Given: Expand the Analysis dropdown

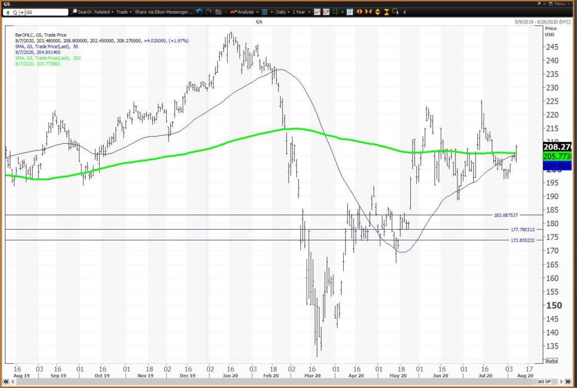Looking at the screenshot, I should point(244,12).
